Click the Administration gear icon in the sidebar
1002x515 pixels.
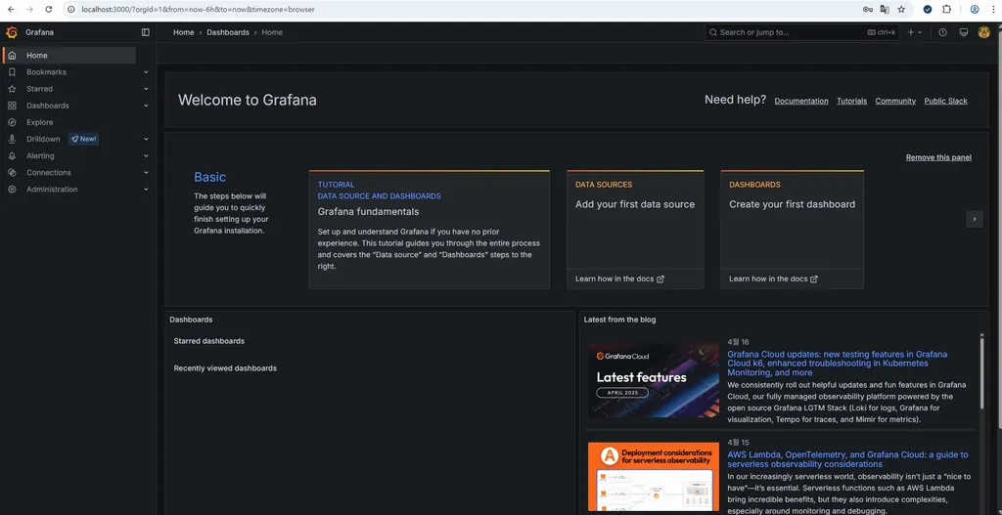click(12, 189)
